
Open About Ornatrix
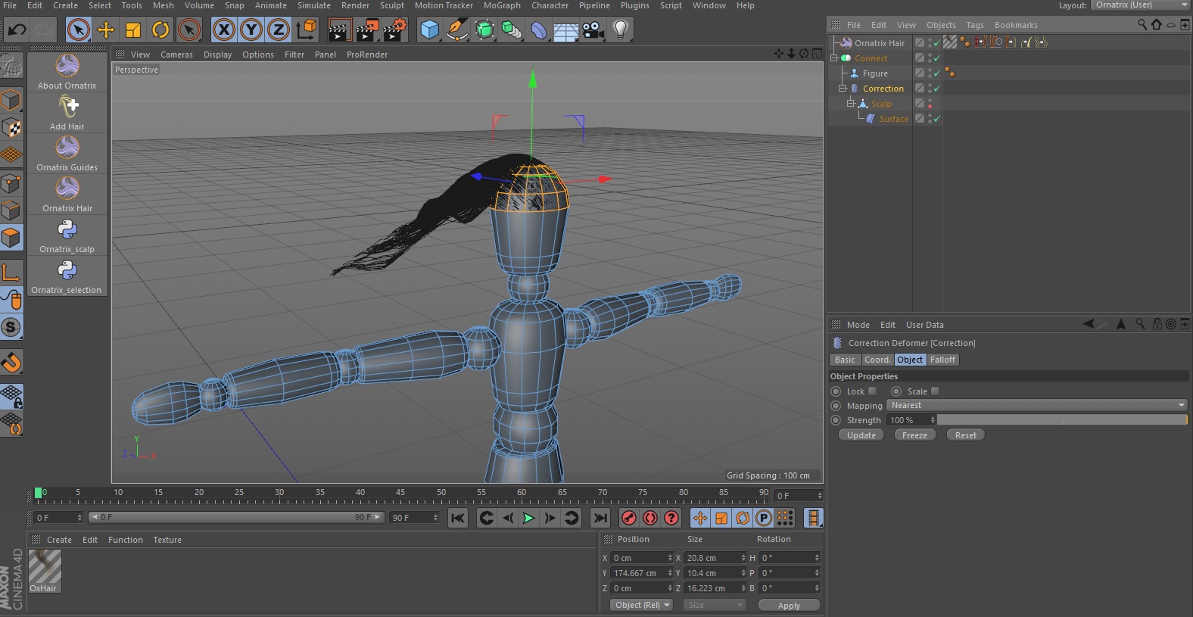tap(67, 72)
